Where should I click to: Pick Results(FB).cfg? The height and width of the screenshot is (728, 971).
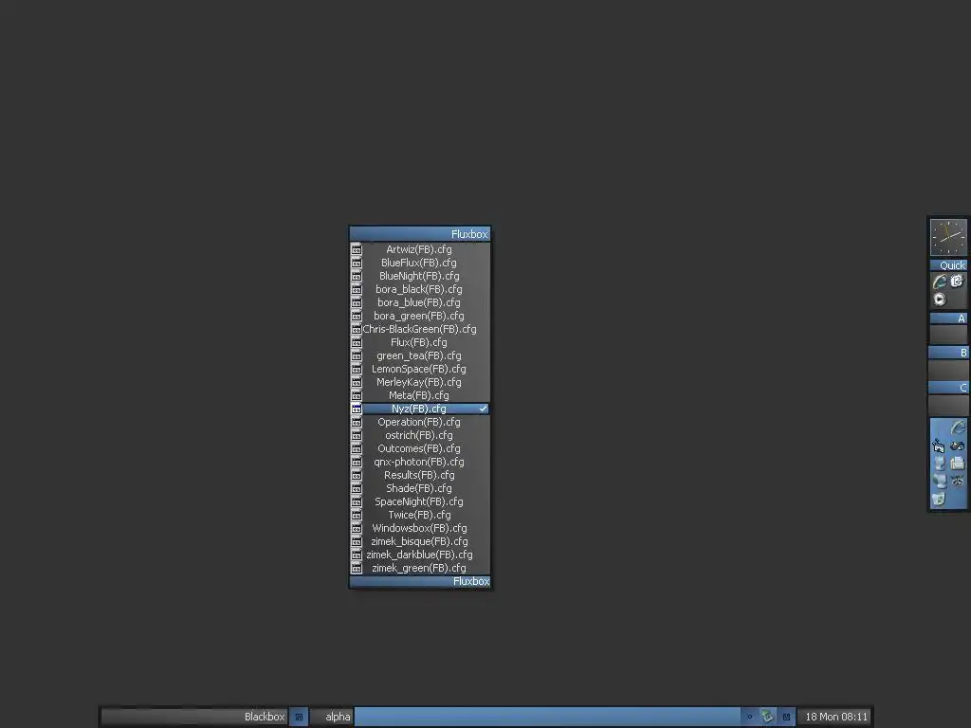tap(419, 476)
